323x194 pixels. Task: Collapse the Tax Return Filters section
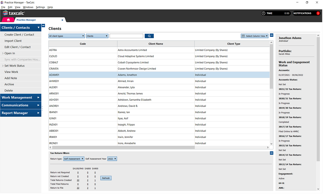(272, 153)
